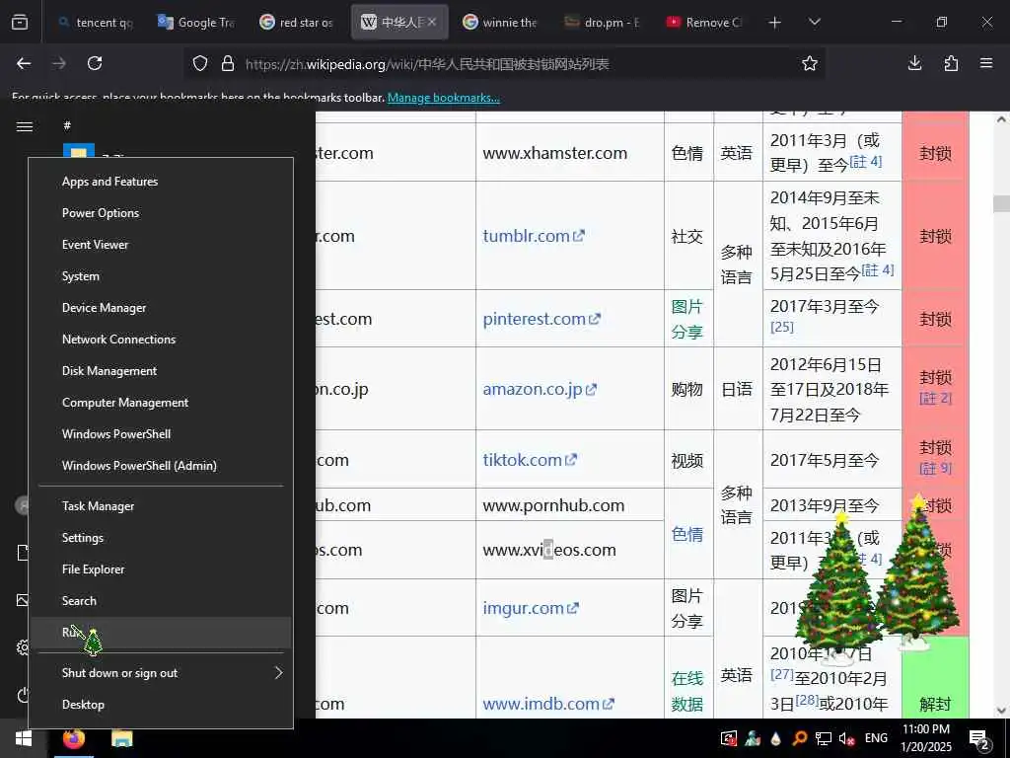Switch to the winnie the tab
1010x758 pixels.
tap(500, 23)
